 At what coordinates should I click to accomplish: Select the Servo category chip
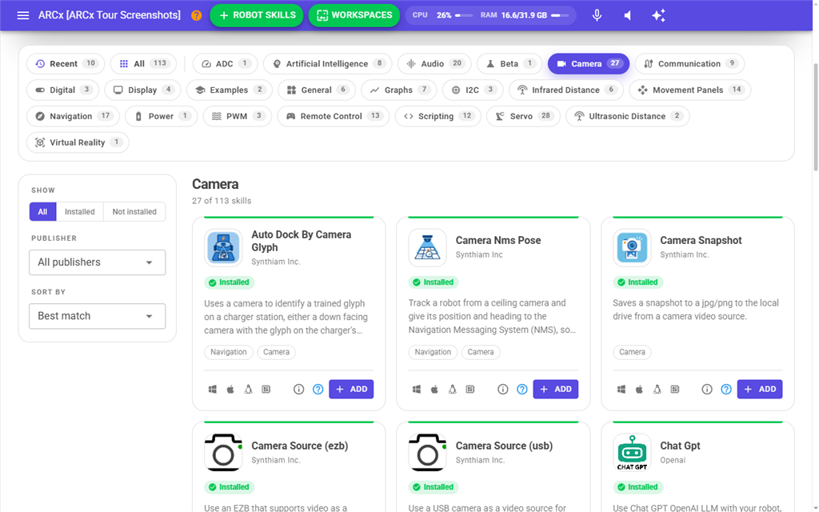523,116
